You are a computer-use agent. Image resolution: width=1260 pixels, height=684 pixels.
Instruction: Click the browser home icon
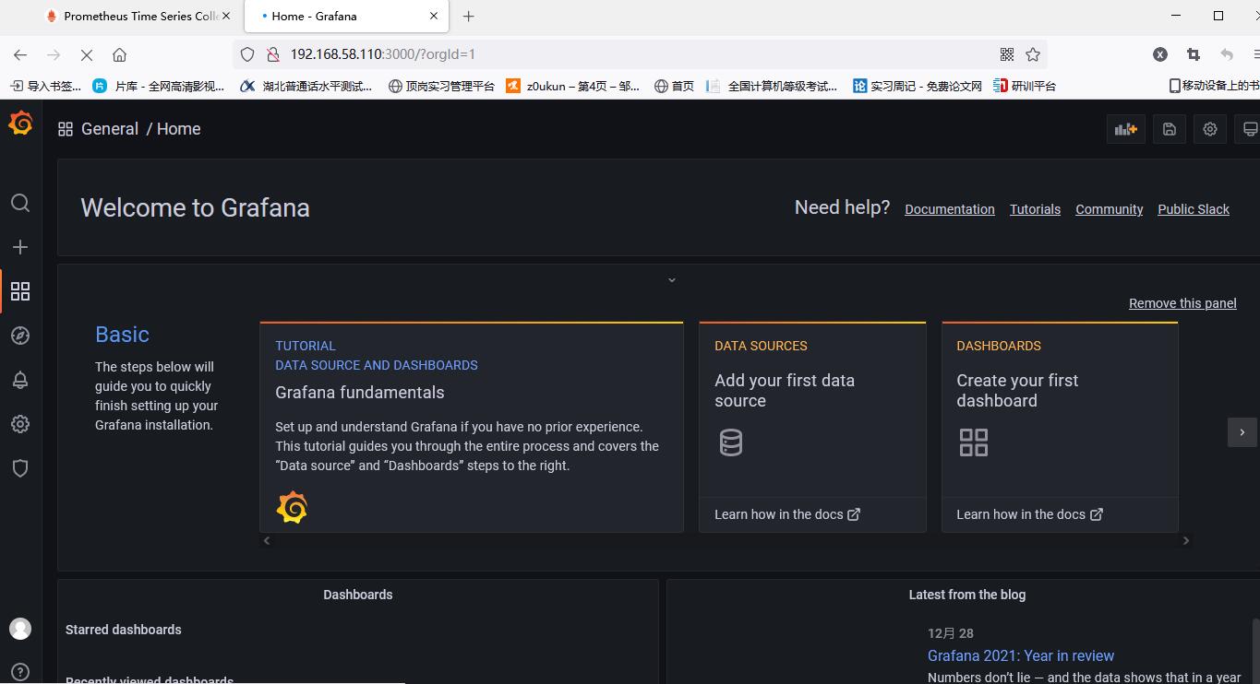coord(119,54)
